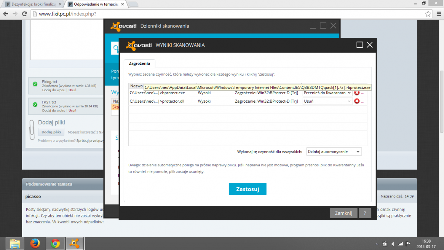Click the Nazwa column header

click(136, 86)
